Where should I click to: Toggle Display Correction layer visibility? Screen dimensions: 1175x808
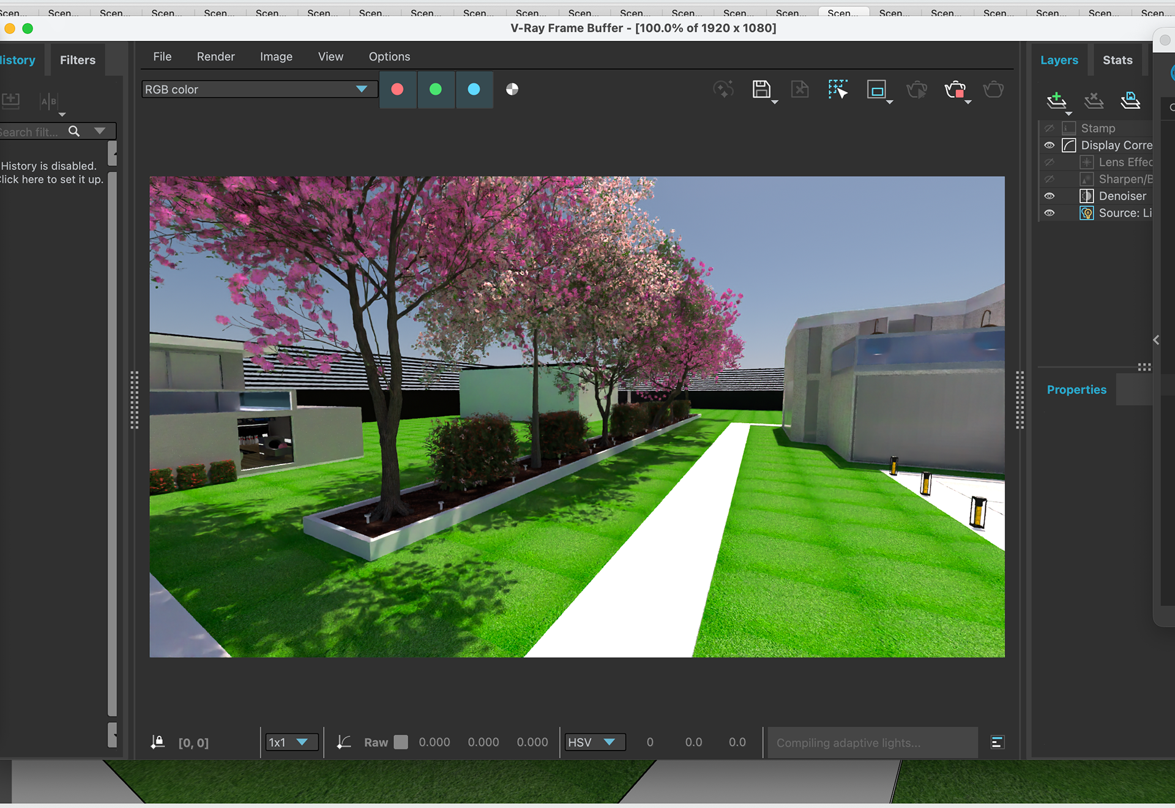1050,145
